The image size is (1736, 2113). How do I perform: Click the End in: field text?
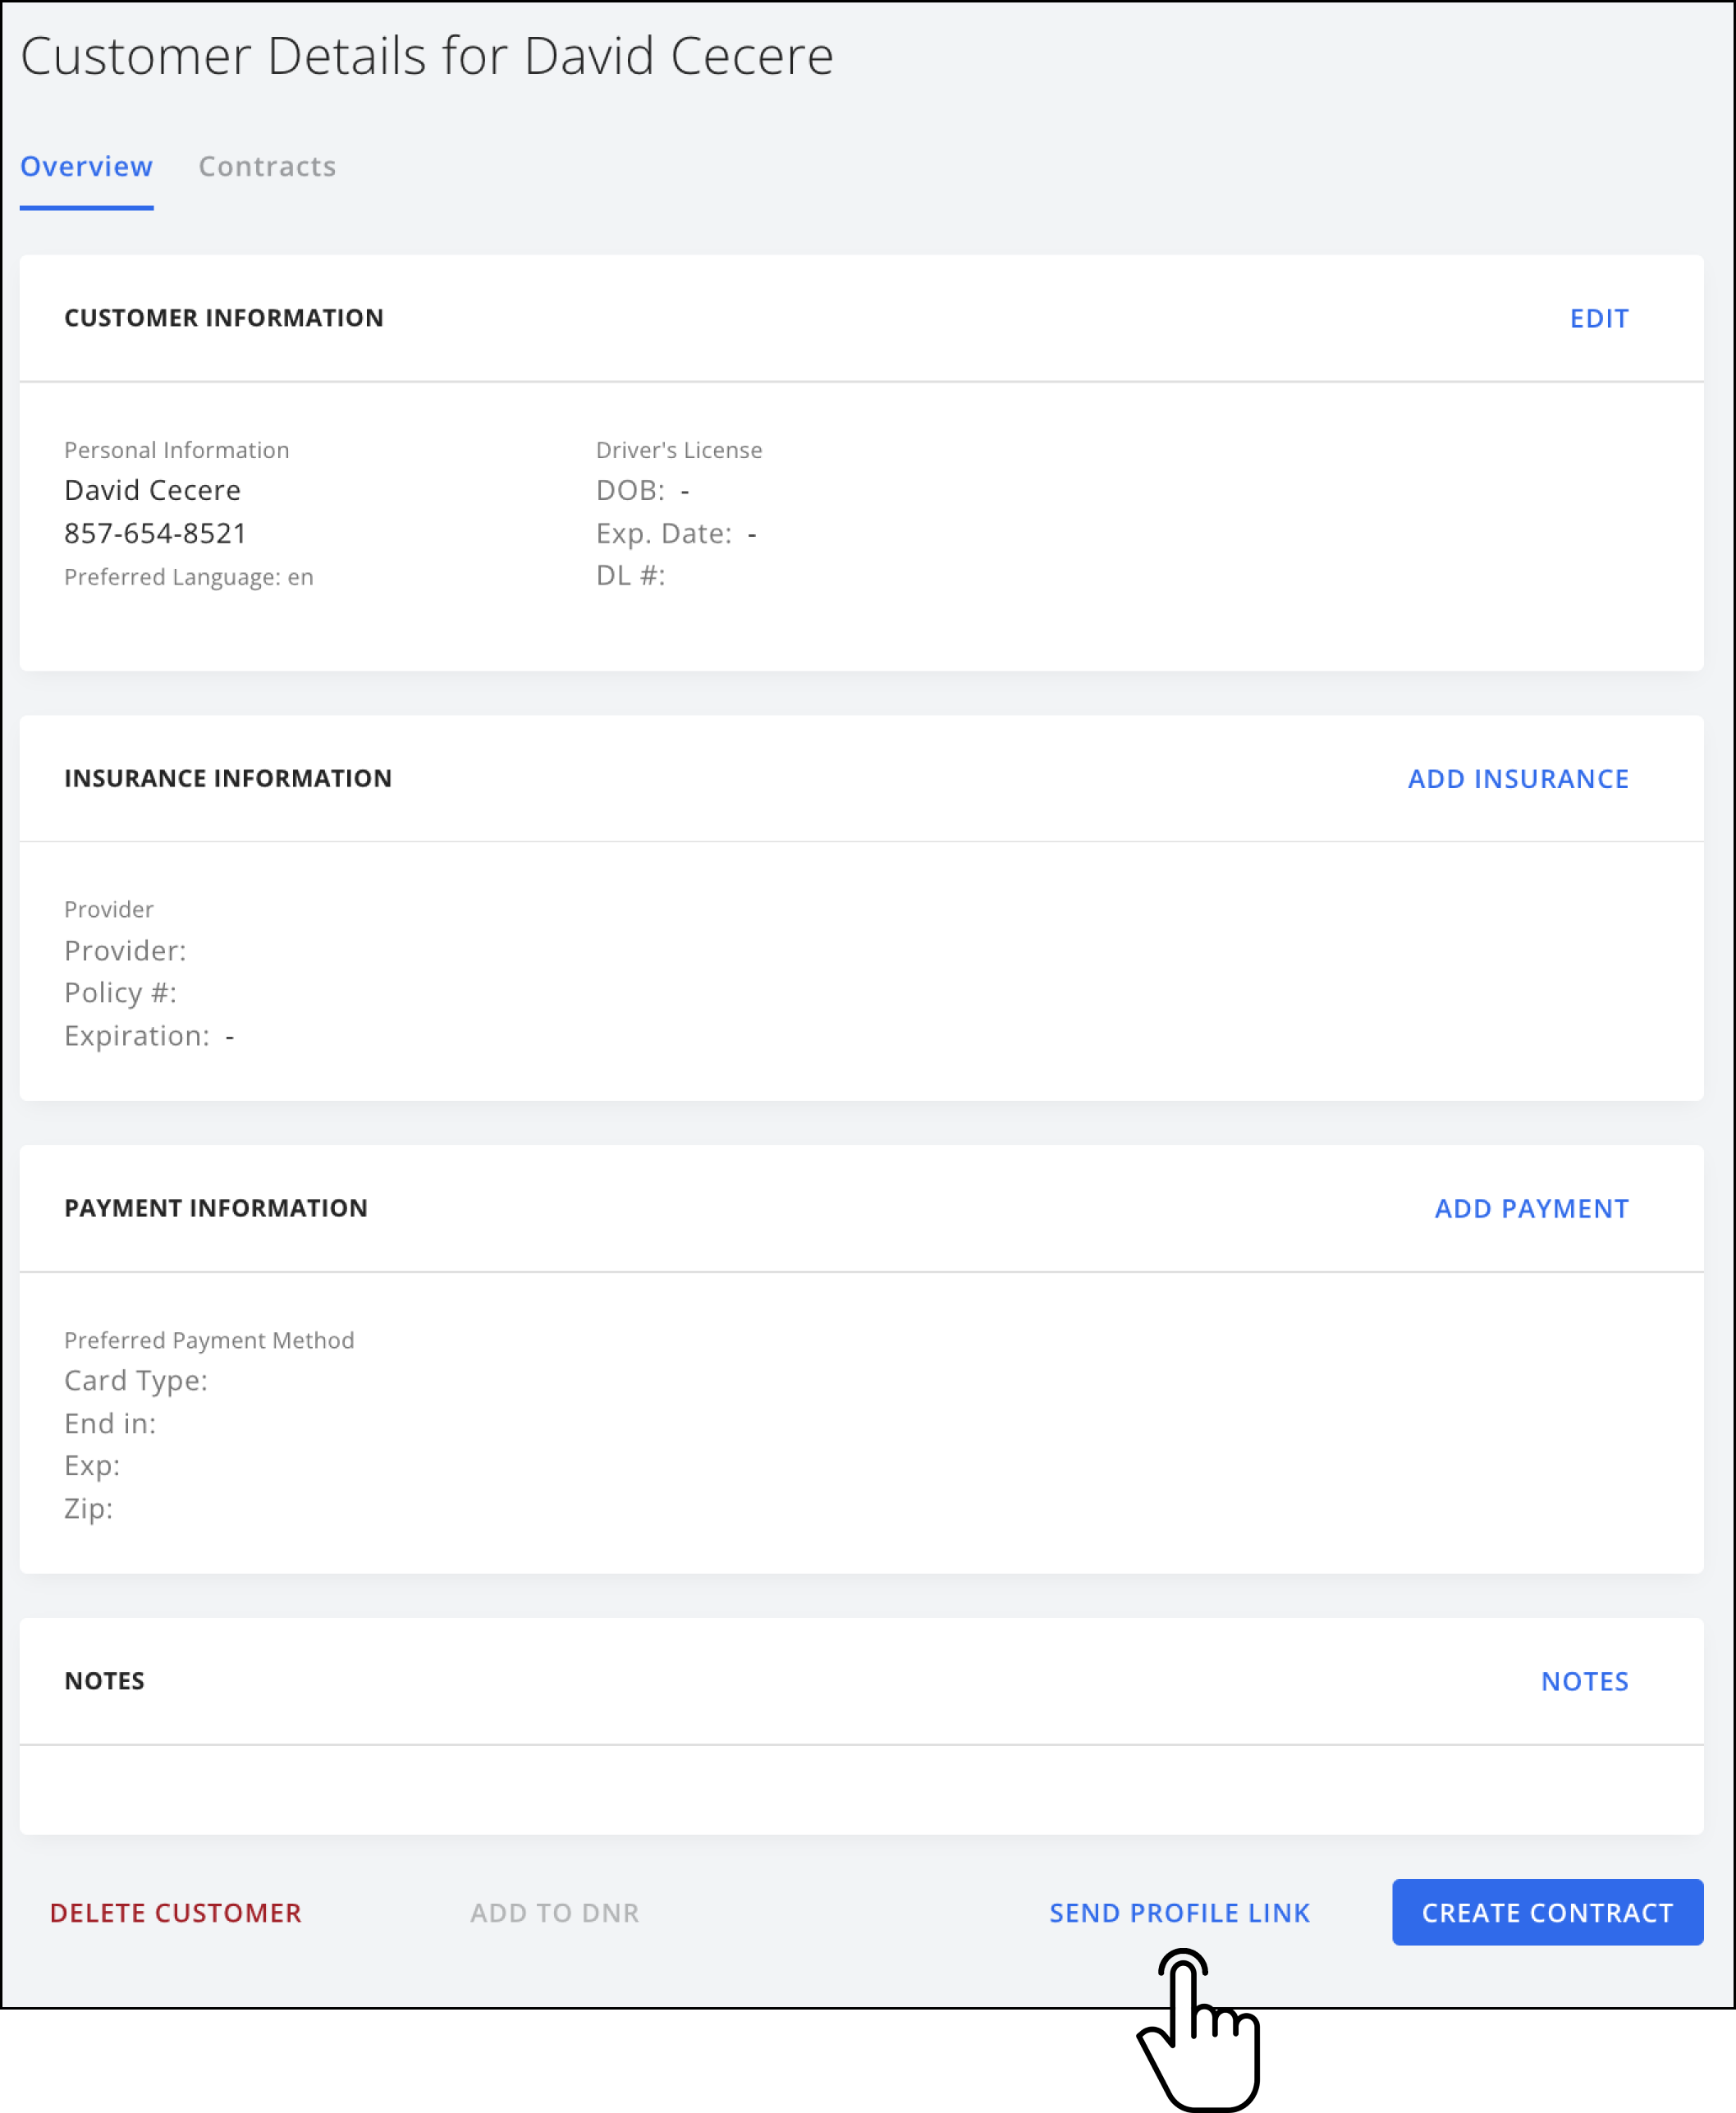tap(110, 1423)
